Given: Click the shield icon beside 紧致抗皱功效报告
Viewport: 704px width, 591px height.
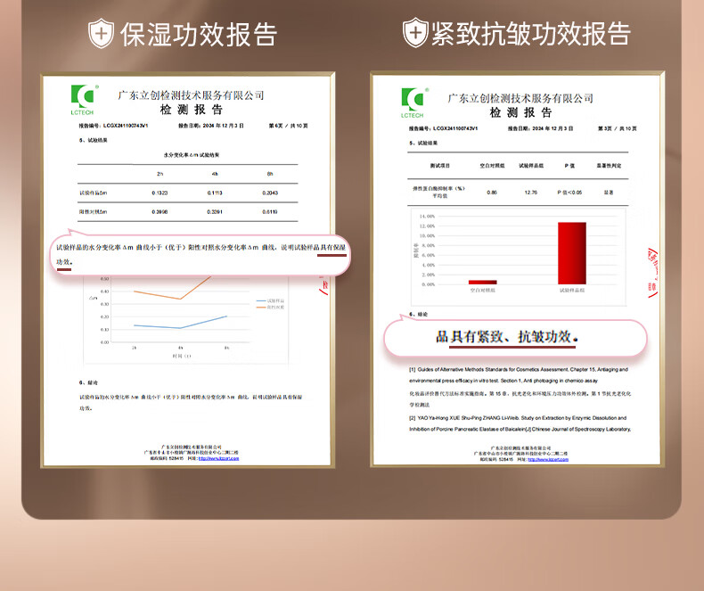Looking at the screenshot, I should tap(414, 34).
